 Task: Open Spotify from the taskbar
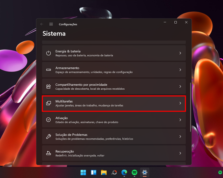134,173
